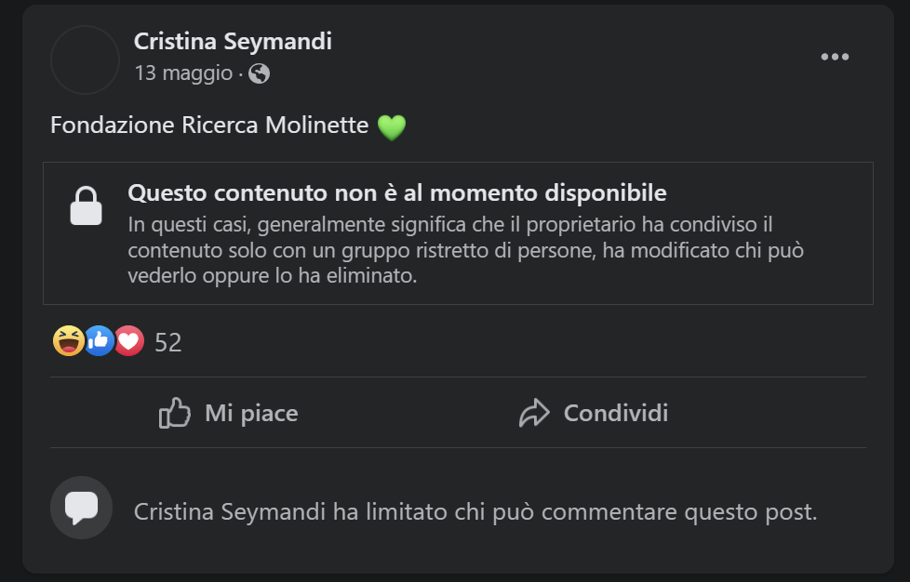Click the limited comments notice text
910x582 pixels.
coord(475,511)
